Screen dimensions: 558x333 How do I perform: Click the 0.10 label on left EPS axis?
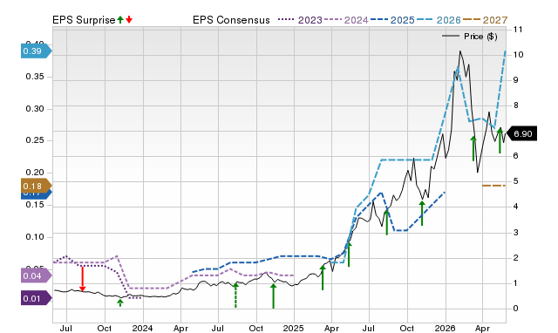click(35, 237)
